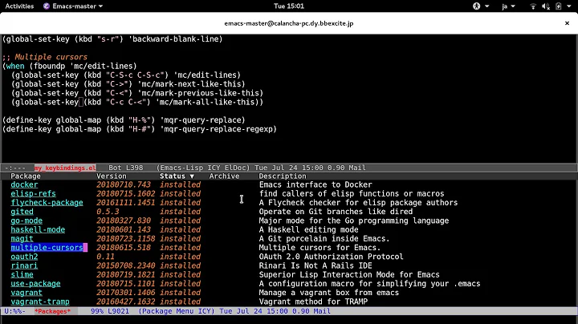Click the "H-%" key string in code
Screen dimensions: 578x324
(x=140, y=120)
